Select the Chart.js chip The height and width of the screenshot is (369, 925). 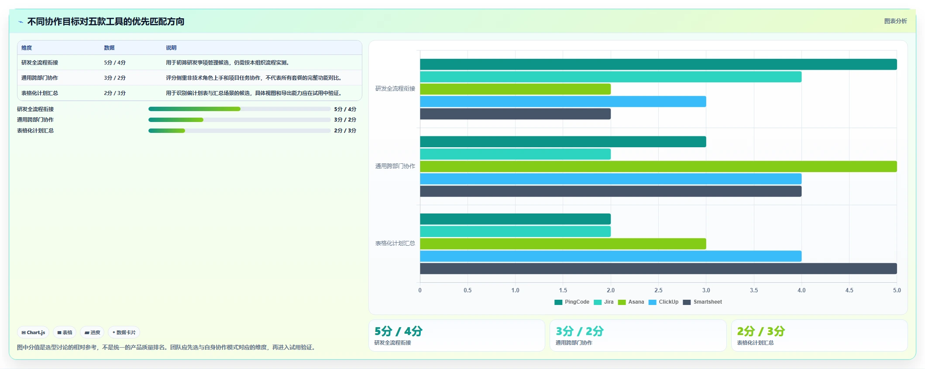coord(33,332)
